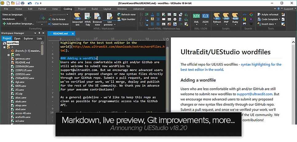Click the JSON tools icon
Viewport: 297px width, 142px height.
click(x=205, y=16)
